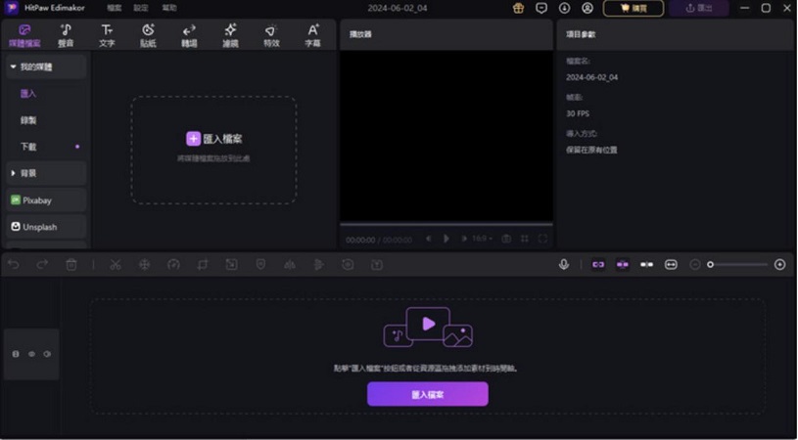Click the purple 匯入檔案 button in timeline

coord(427,394)
